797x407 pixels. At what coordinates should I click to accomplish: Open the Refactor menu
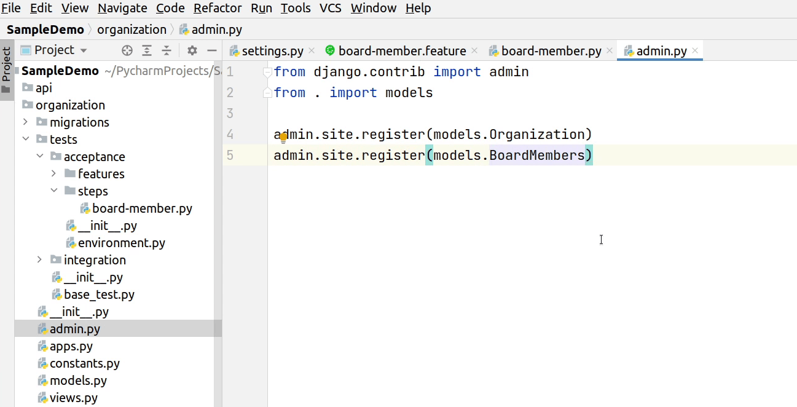(x=217, y=8)
